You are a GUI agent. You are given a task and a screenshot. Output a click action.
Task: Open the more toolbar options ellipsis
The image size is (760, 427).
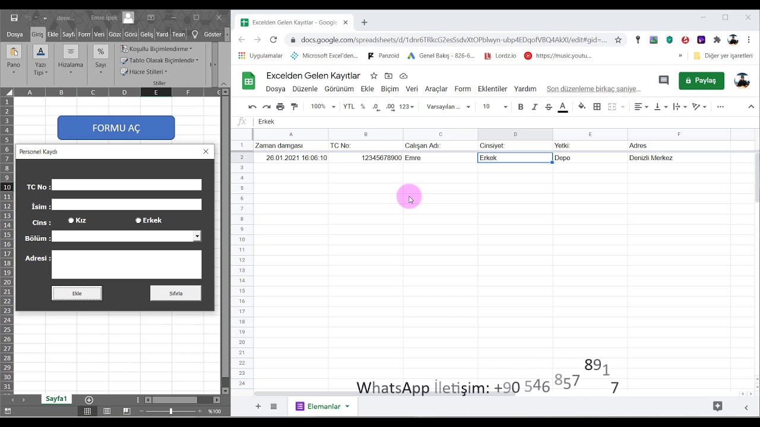(720, 107)
